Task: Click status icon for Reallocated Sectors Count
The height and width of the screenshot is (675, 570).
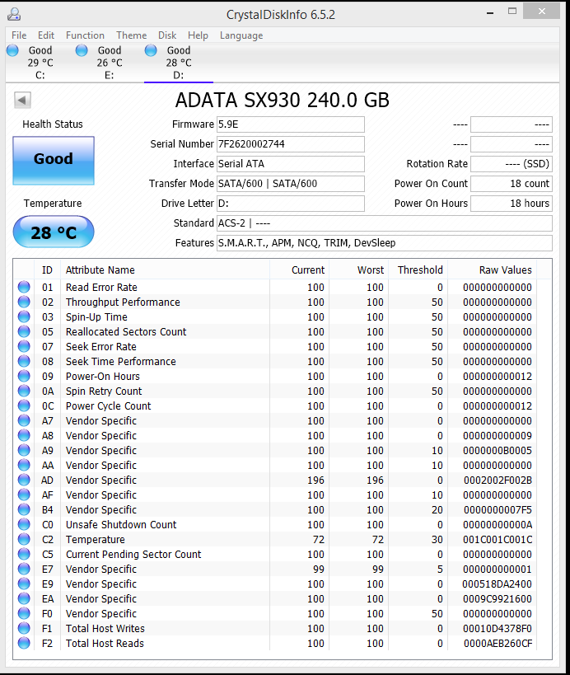Action: 24,331
